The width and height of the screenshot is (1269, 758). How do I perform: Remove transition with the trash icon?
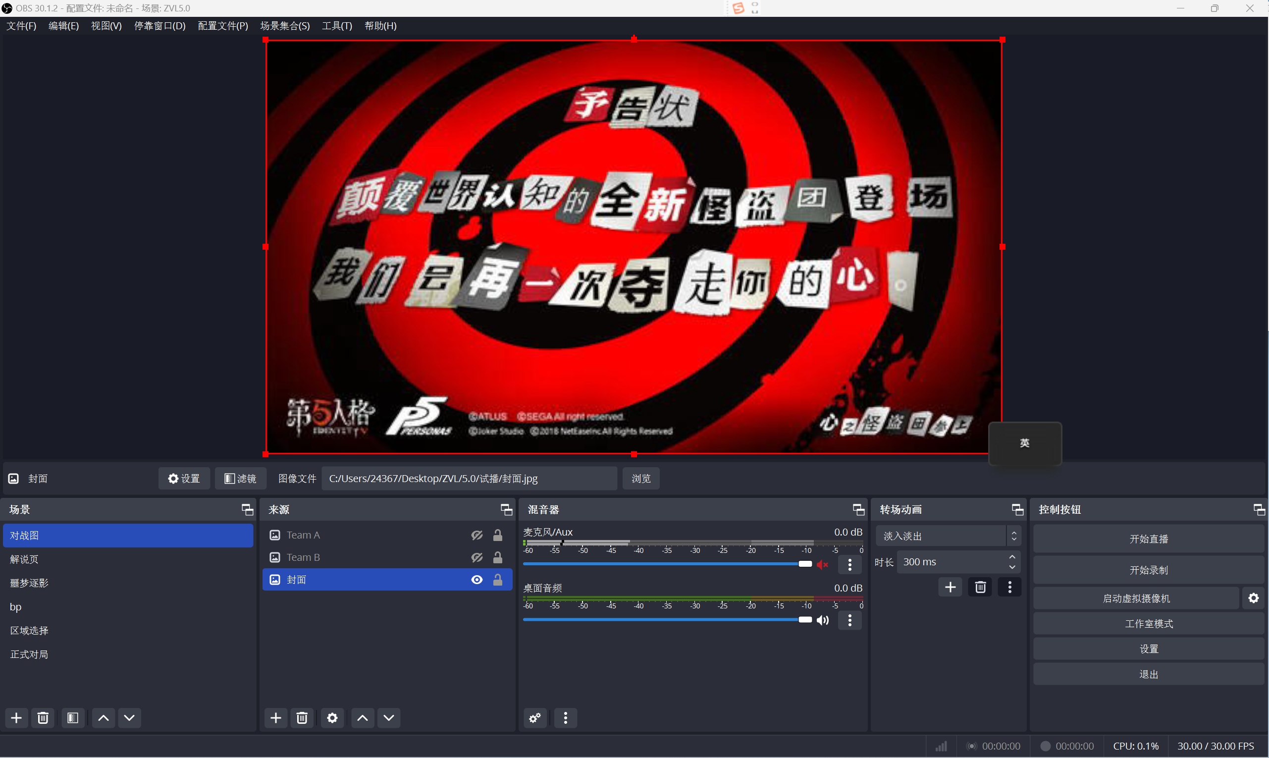980,587
